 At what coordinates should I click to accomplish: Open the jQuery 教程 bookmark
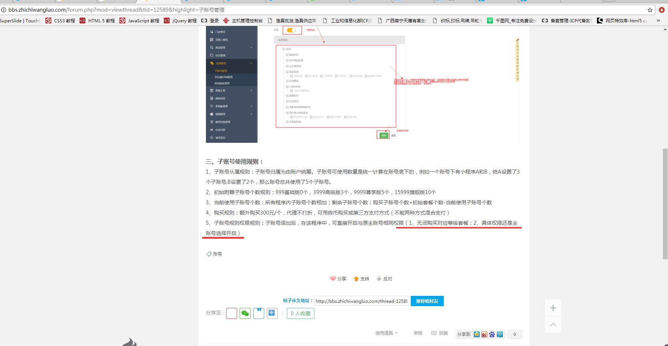(180, 21)
